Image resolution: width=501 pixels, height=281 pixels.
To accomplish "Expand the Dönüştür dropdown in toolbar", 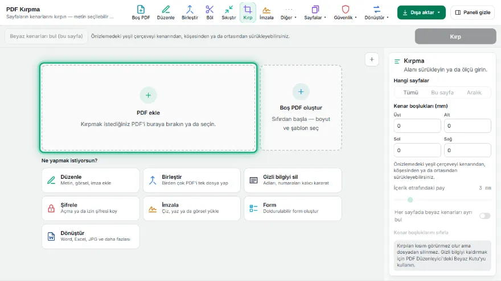I will pos(377,12).
